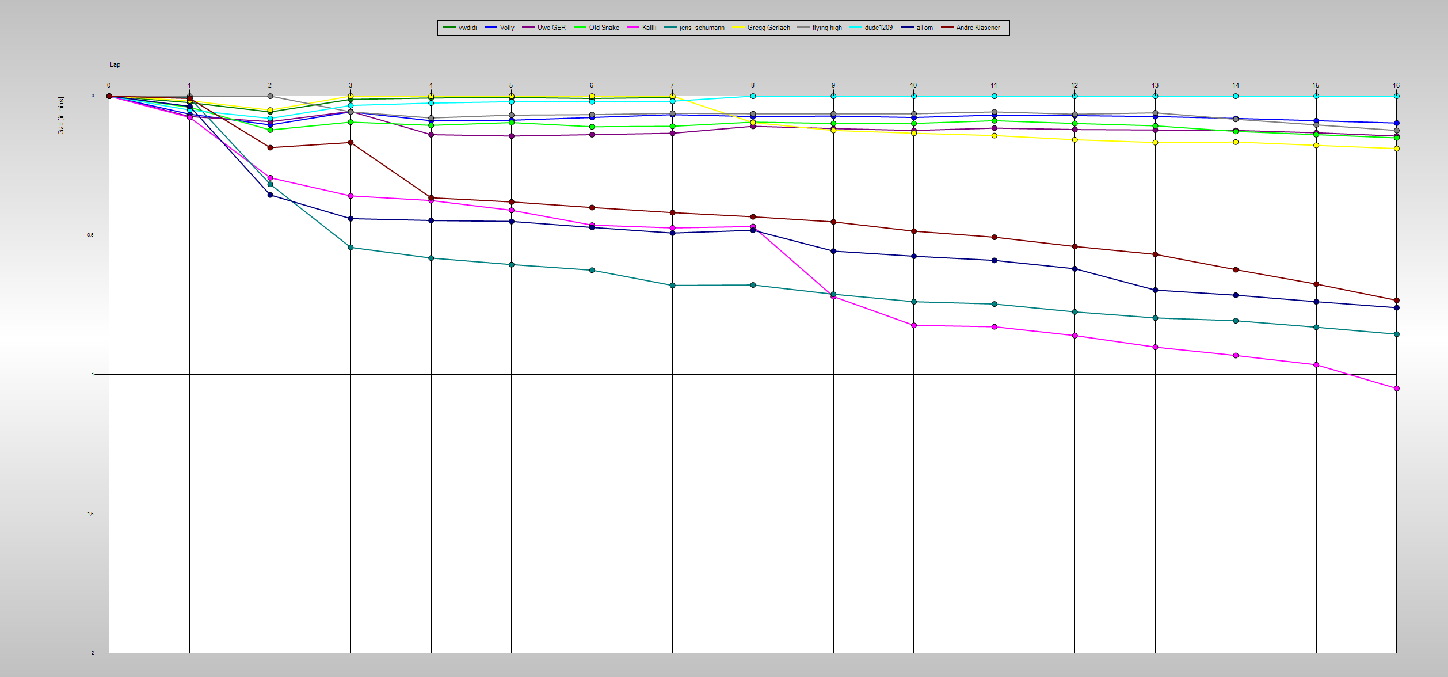Viewport: 1448px width, 677px height.
Task: Click the lap 5 axis label
Action: click(511, 85)
